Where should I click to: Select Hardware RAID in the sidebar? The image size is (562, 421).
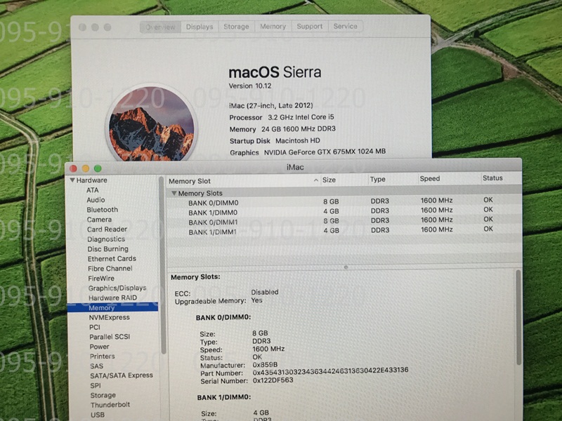(112, 298)
